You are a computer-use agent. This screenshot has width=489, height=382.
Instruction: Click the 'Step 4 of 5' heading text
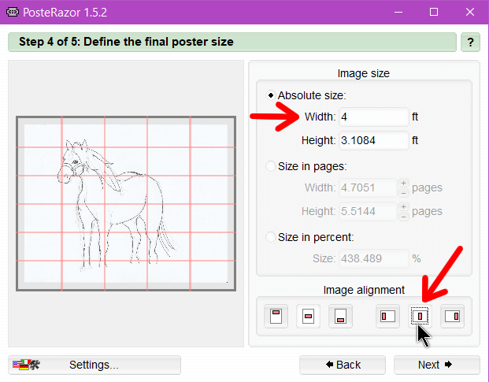coord(126,42)
